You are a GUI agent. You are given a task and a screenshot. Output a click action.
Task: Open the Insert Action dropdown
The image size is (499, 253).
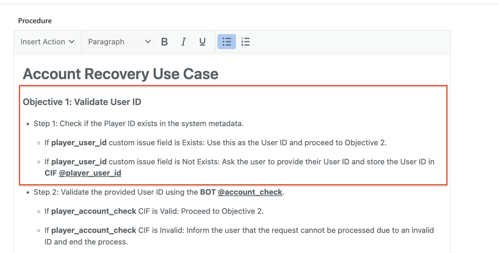(47, 42)
